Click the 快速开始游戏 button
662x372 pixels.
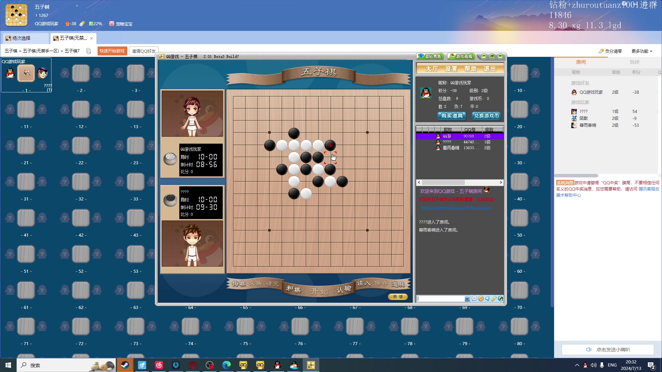click(112, 51)
